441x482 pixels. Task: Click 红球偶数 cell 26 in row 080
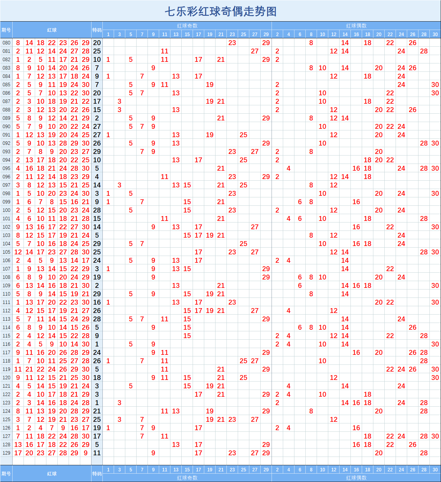tap(413, 43)
